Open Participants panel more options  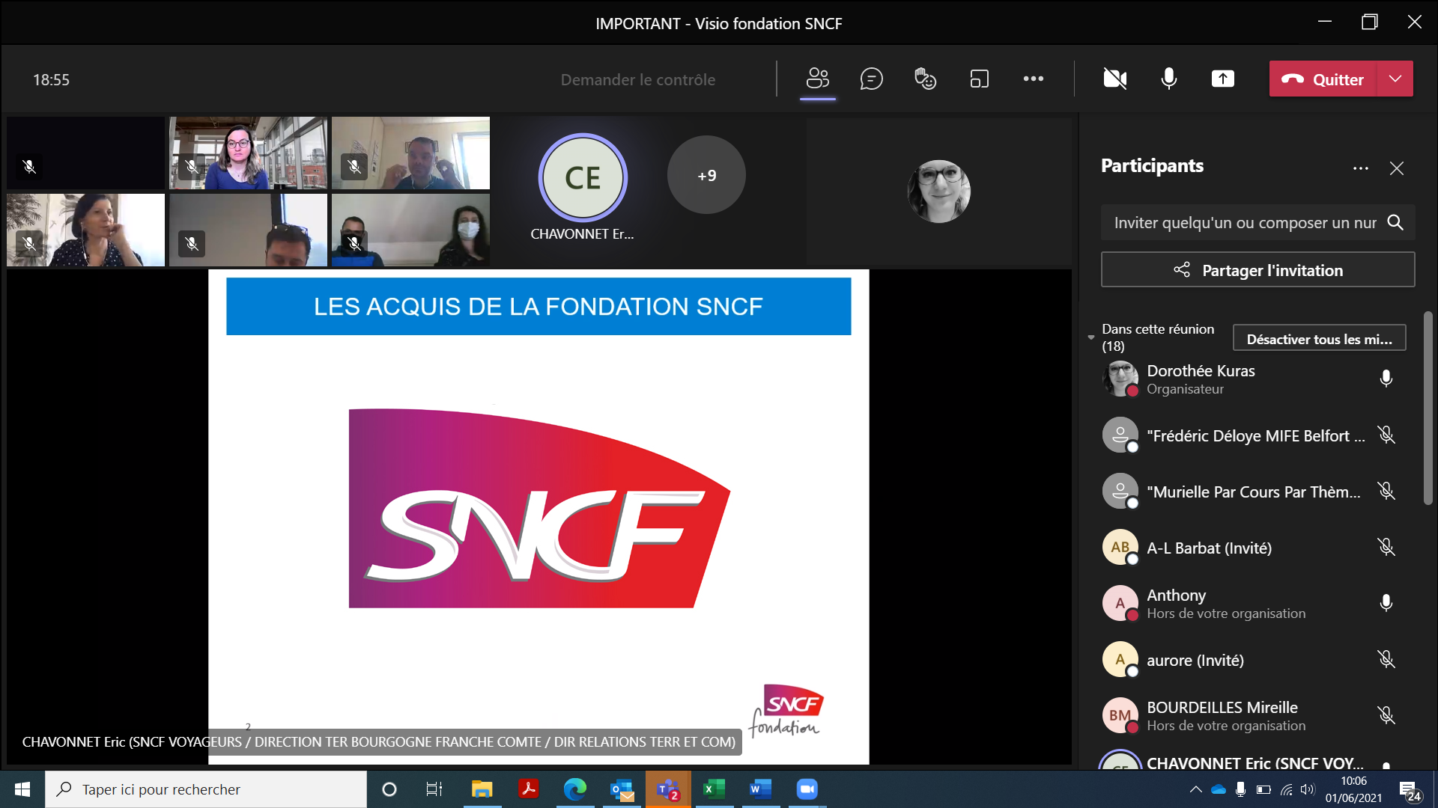(x=1360, y=168)
